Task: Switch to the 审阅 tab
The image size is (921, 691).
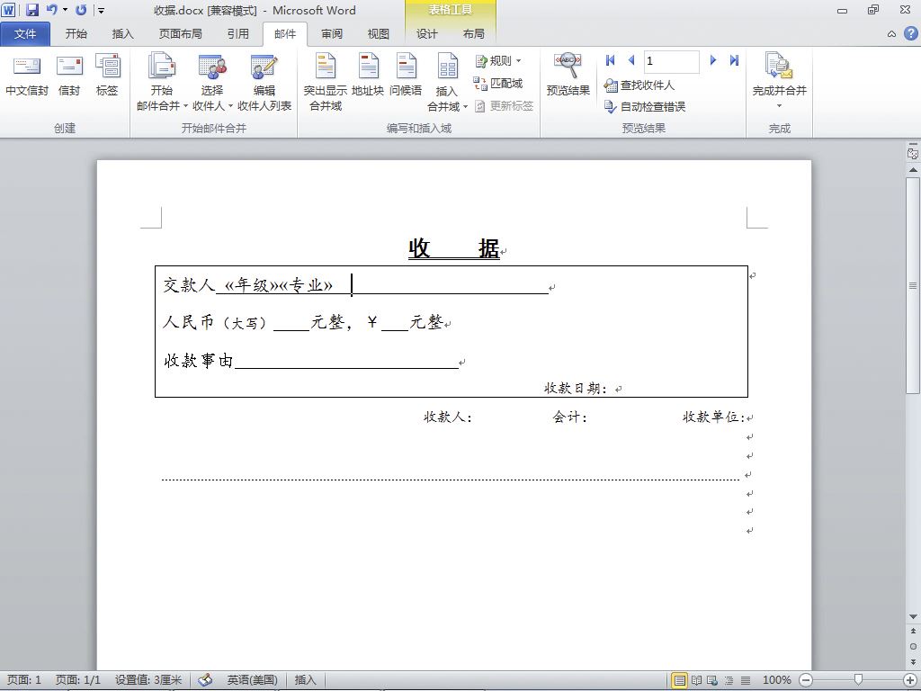Action: point(331,34)
